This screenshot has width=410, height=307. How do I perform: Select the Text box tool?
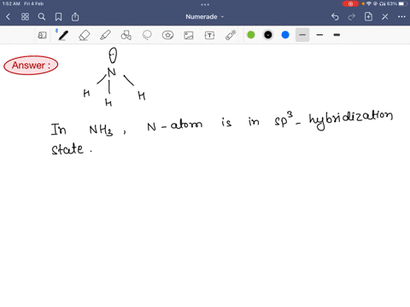[209, 35]
